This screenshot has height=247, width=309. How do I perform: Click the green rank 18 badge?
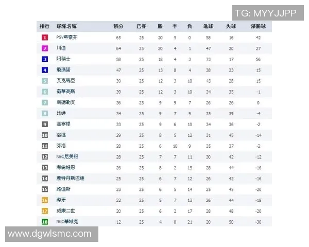(45, 221)
